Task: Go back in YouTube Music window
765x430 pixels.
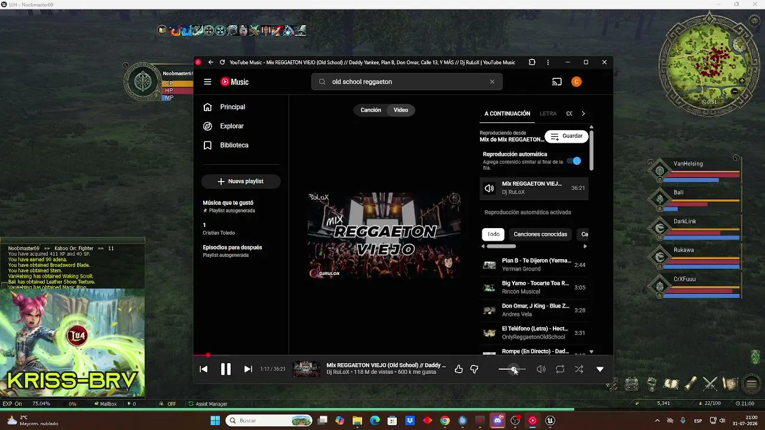Action: tap(210, 62)
